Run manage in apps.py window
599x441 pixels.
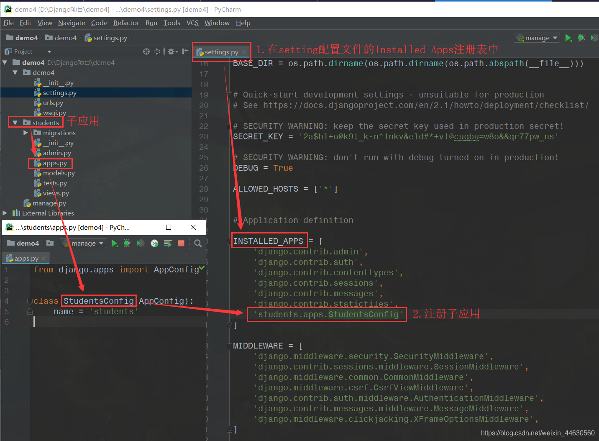(x=114, y=243)
